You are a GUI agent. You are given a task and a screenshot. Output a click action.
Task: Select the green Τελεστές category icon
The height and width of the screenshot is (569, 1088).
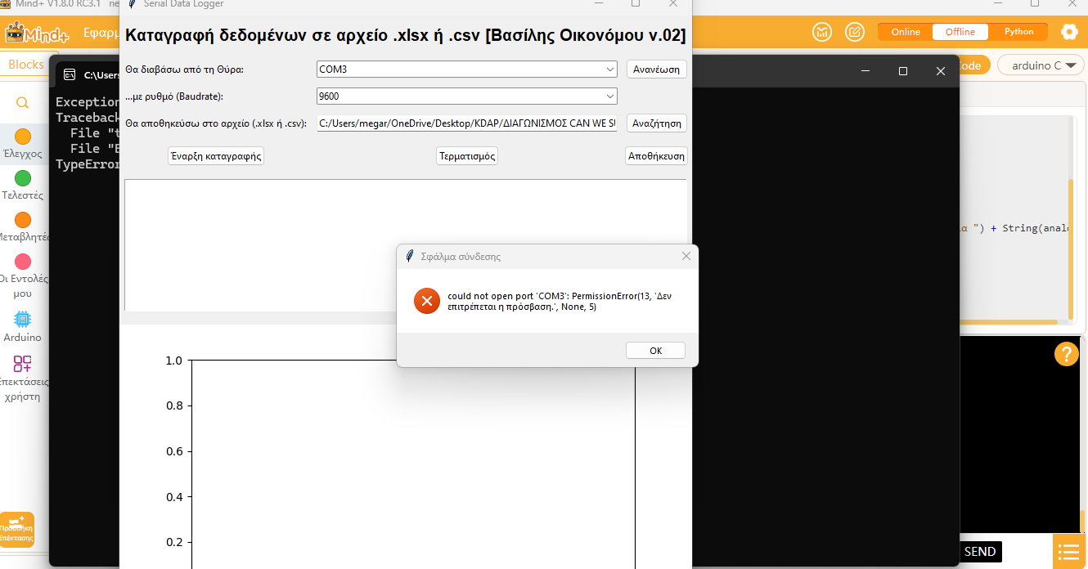pyautogui.click(x=23, y=178)
